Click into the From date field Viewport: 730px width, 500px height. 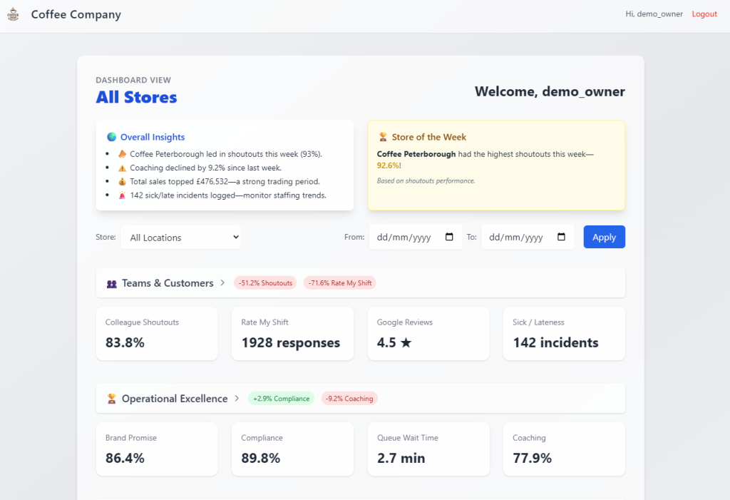coord(416,237)
